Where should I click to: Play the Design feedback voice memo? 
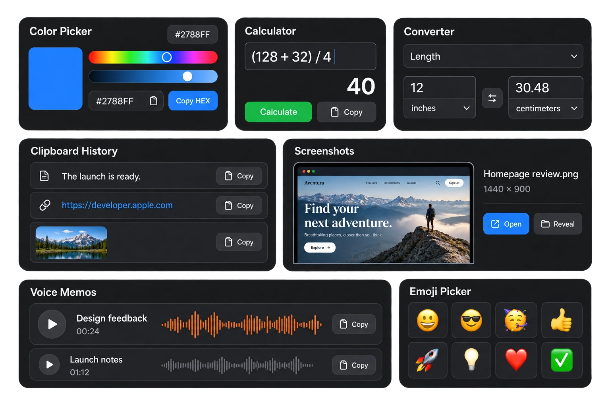click(52, 324)
